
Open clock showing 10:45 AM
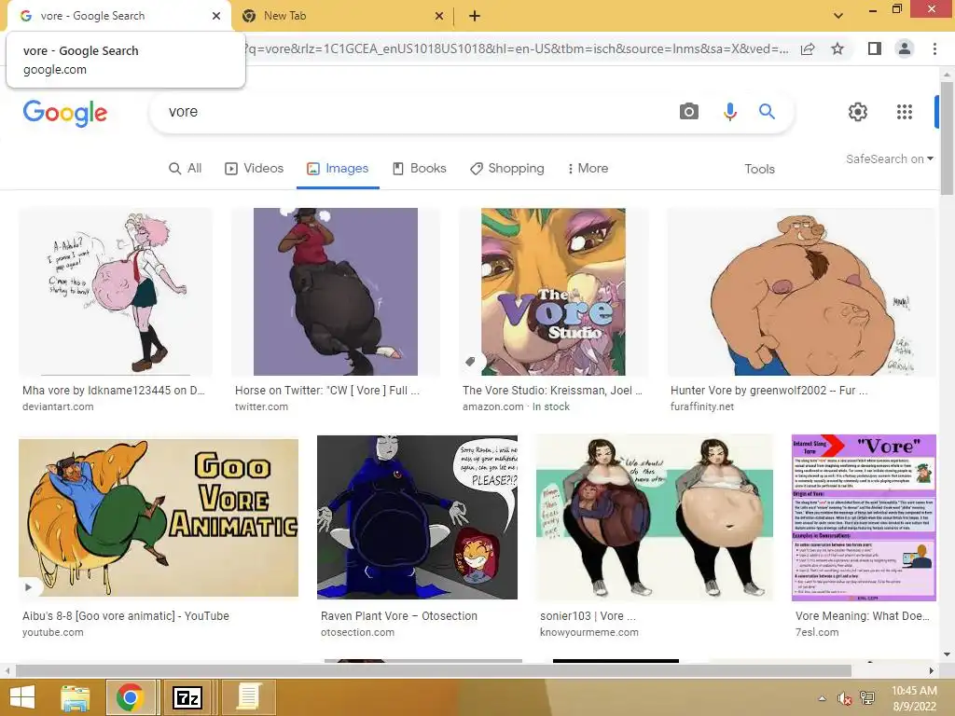914,698
